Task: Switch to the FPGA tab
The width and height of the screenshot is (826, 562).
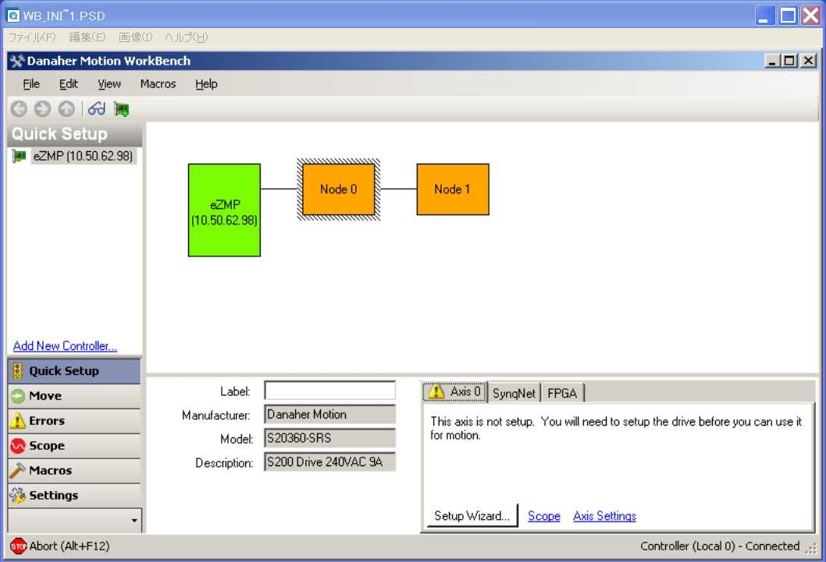Action: point(562,393)
